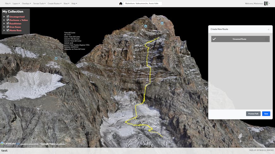
Task: Expand the Duchessa + Velino tree node
Action: click(4, 20)
